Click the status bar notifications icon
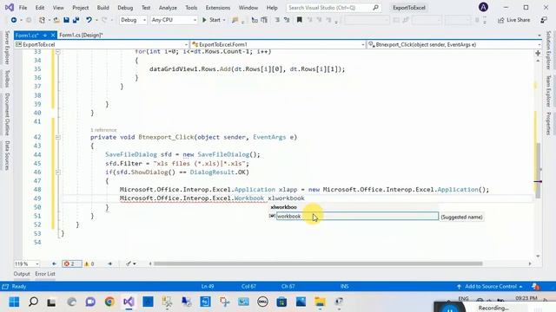The height and width of the screenshot is (312, 556). click(x=535, y=286)
